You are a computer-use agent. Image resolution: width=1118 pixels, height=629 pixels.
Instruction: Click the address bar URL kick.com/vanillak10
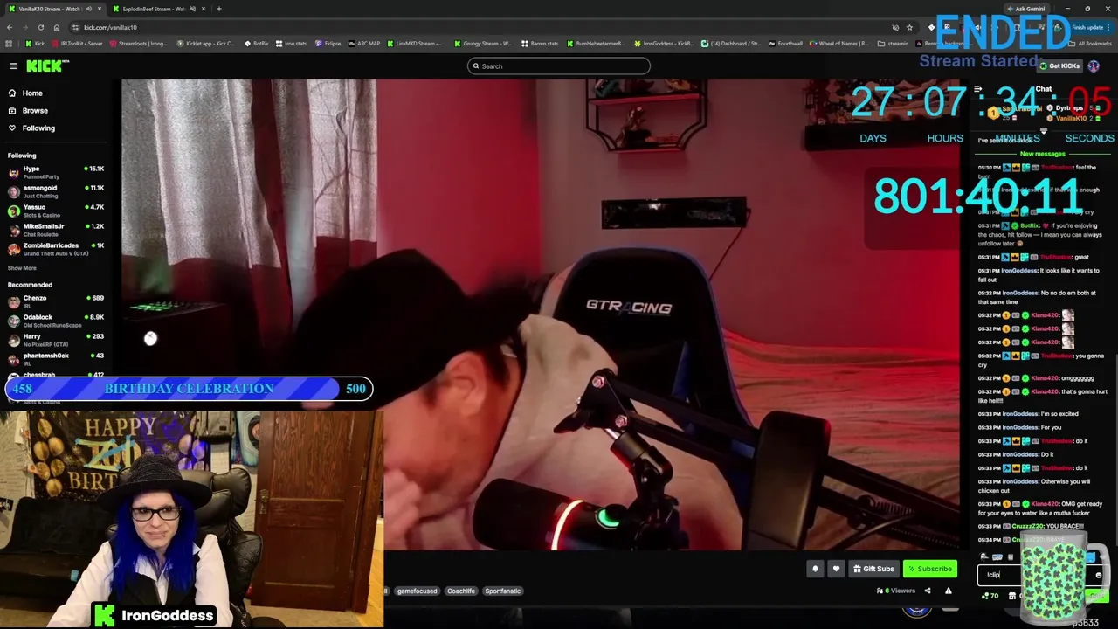click(x=110, y=27)
